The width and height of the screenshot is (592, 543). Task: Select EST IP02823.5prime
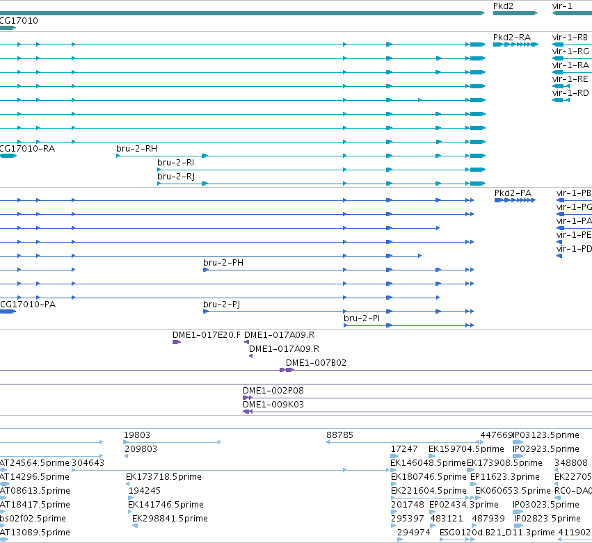(x=547, y=519)
